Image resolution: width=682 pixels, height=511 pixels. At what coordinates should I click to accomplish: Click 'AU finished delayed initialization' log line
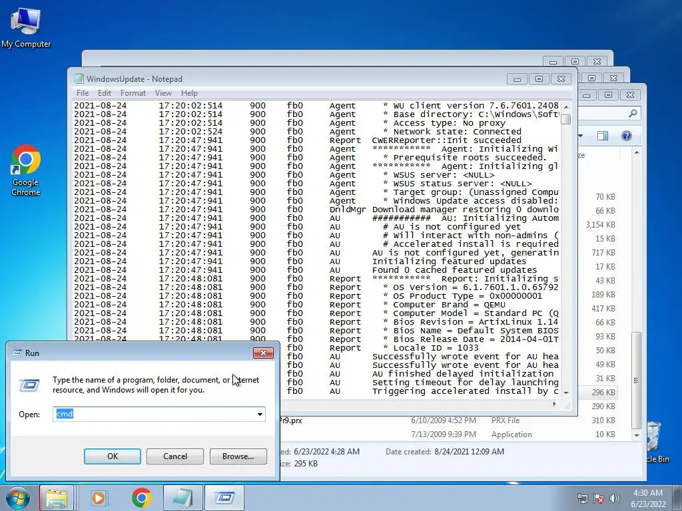pyautogui.click(x=463, y=374)
